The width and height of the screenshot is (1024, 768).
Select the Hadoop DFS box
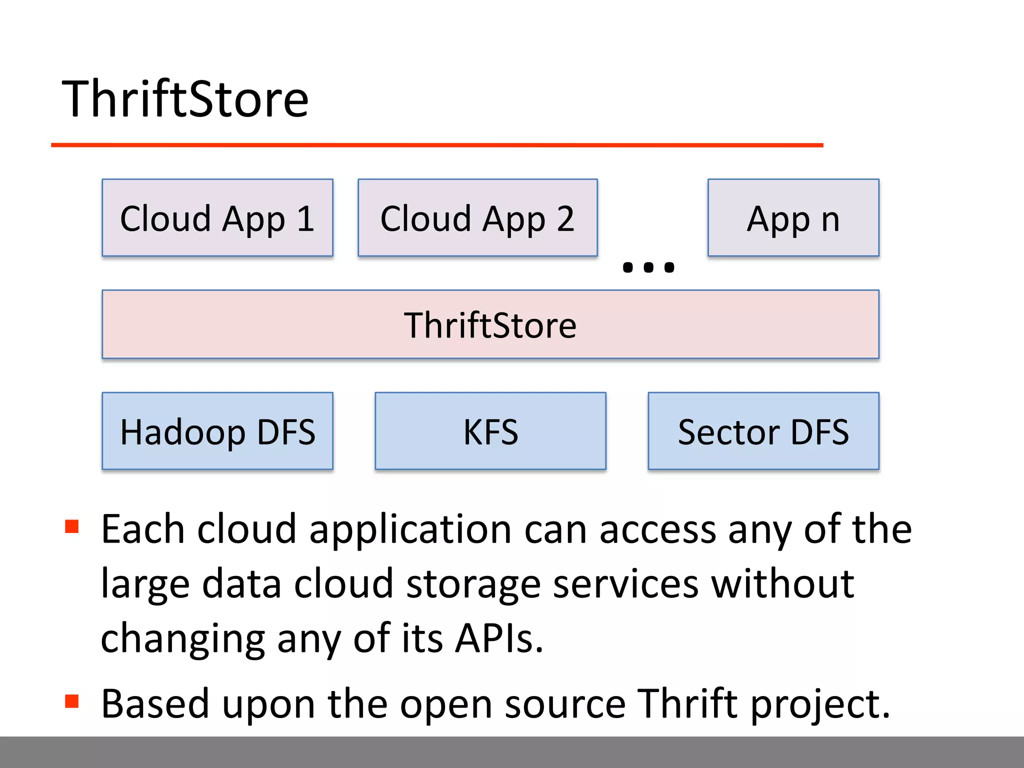[217, 431]
